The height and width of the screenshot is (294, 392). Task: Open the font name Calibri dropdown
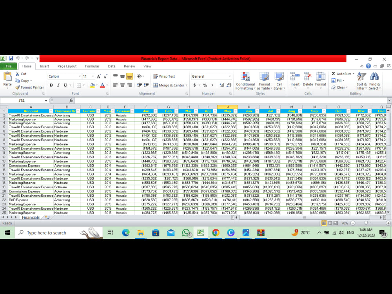pos(80,76)
